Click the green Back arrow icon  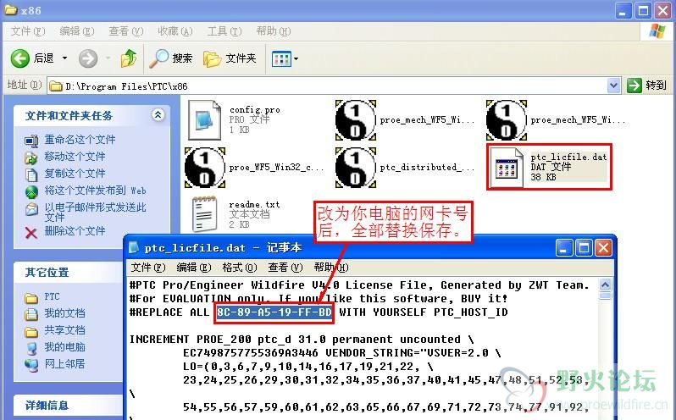pyautogui.click(x=19, y=58)
